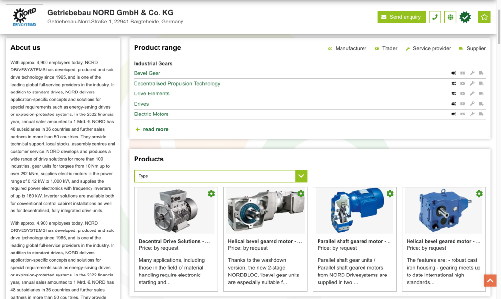Click green gear badge on Decentral Drive product
Viewport: 501px width, 299px height.
click(x=211, y=194)
